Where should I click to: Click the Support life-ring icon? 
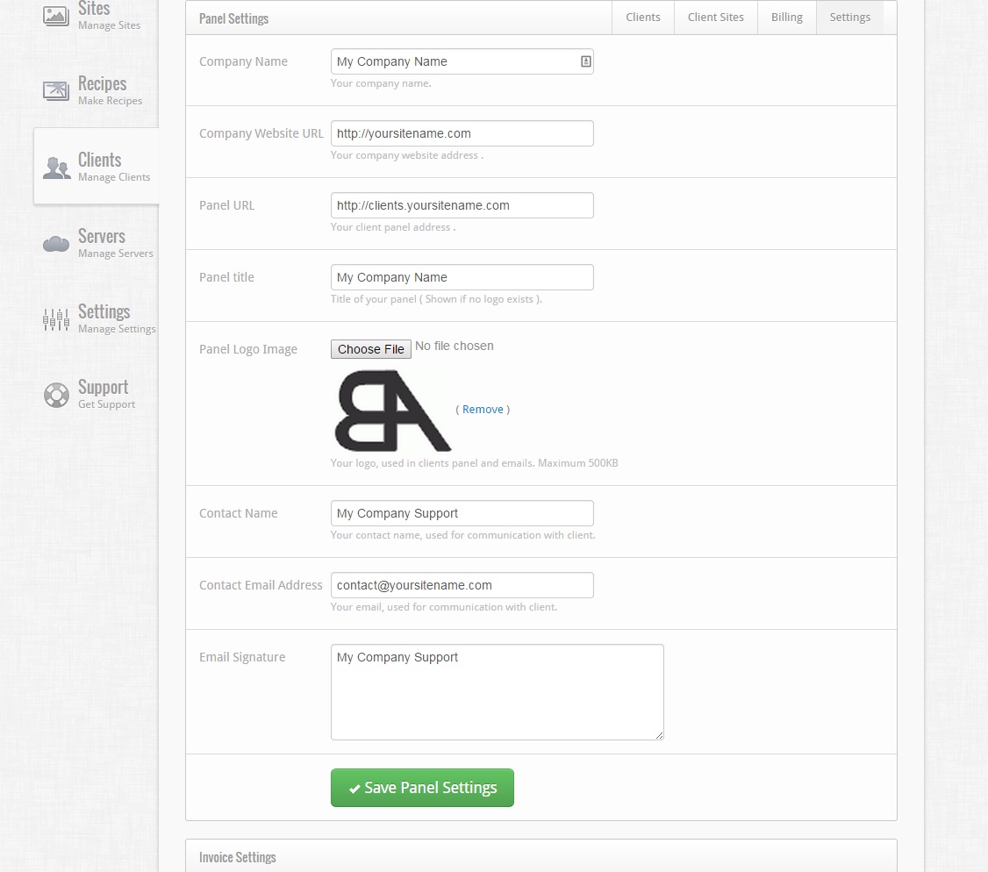click(55, 396)
